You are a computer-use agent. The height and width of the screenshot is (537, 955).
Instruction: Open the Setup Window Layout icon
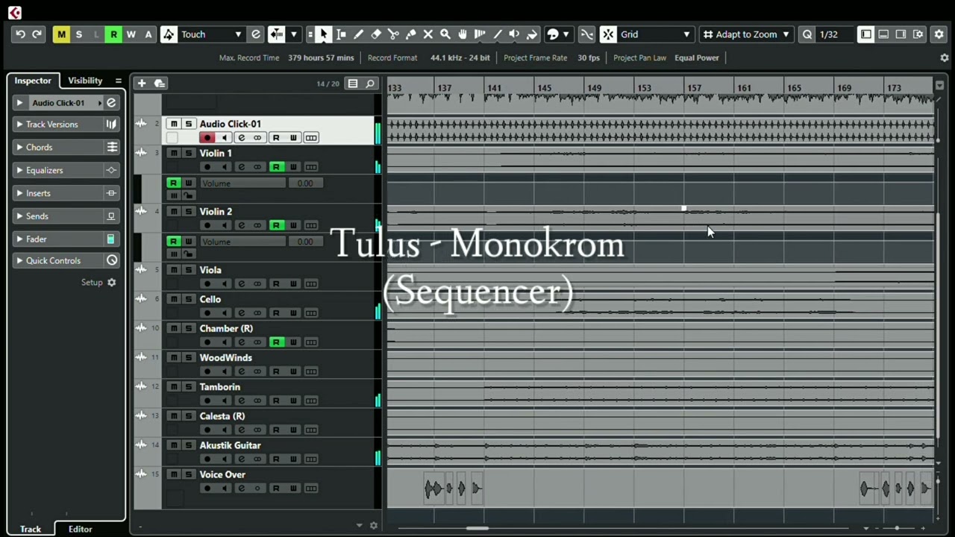[918, 34]
